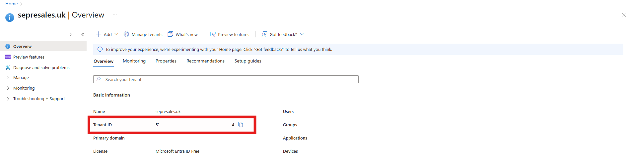Click What's new button
This screenshot has height=163, width=629.
pyautogui.click(x=183, y=34)
